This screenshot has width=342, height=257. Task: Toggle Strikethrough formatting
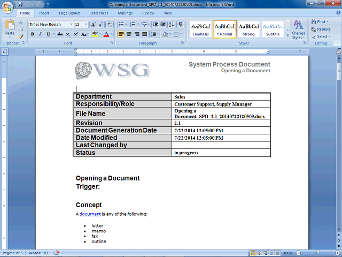click(x=60, y=34)
